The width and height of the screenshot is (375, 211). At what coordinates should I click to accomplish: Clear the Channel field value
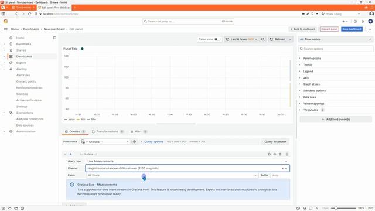click(282, 168)
